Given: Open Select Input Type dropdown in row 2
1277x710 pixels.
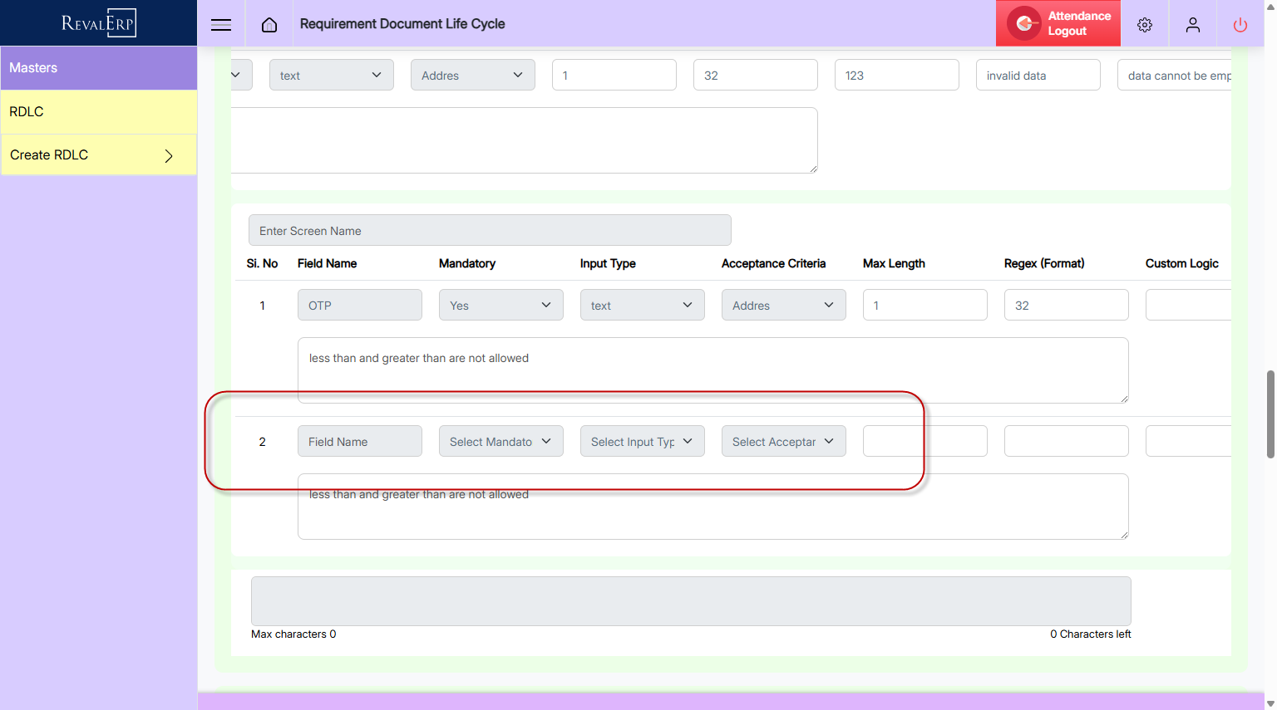Looking at the screenshot, I should [x=642, y=442].
